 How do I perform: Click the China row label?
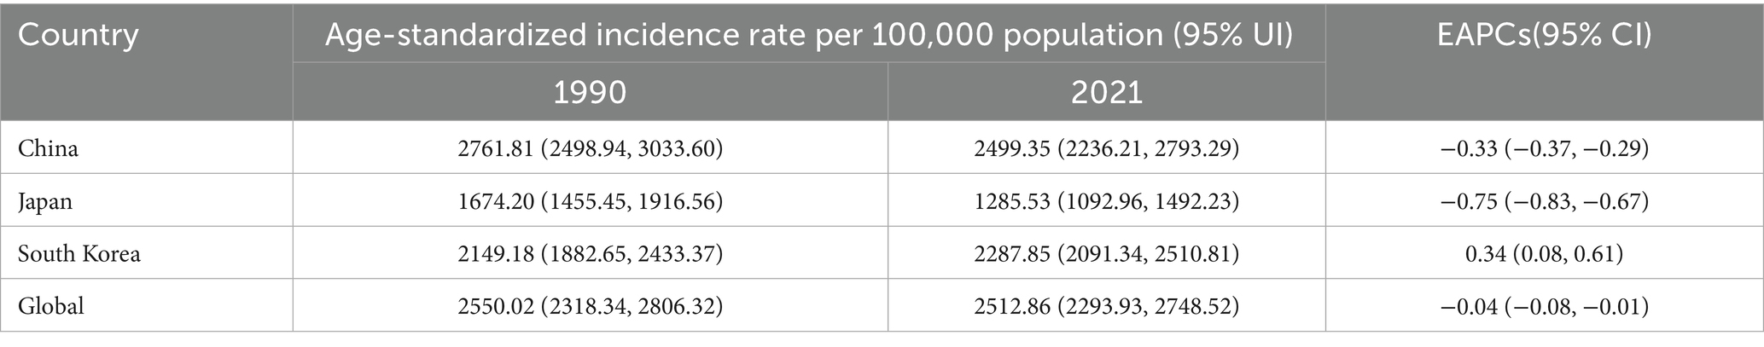[48, 148]
